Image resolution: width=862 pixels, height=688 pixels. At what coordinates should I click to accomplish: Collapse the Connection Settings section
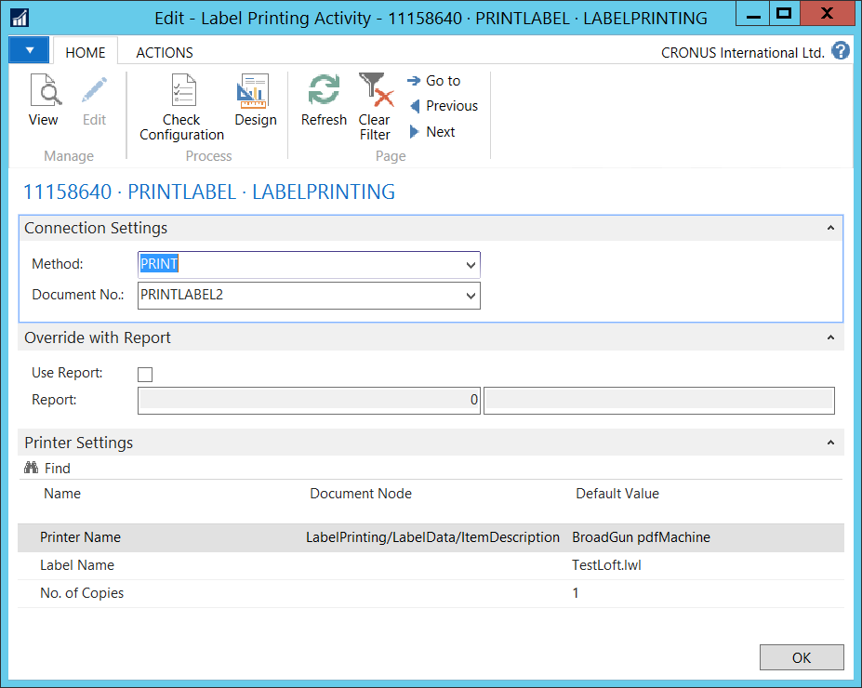click(x=830, y=228)
